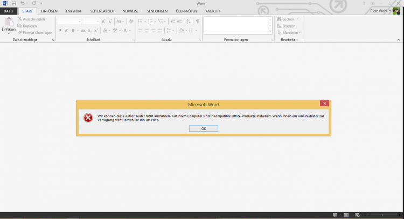The height and width of the screenshot is (219, 404).
Task: Click the text effects icon
Action: 105,30
